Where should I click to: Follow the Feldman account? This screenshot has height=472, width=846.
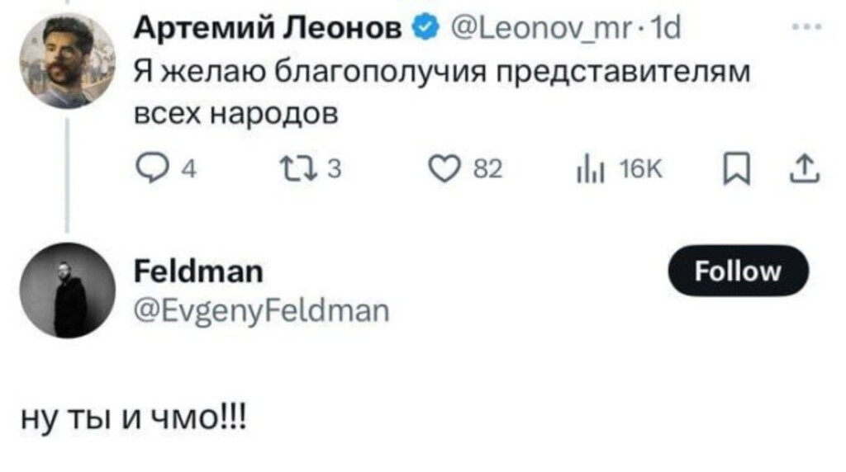pos(738,271)
